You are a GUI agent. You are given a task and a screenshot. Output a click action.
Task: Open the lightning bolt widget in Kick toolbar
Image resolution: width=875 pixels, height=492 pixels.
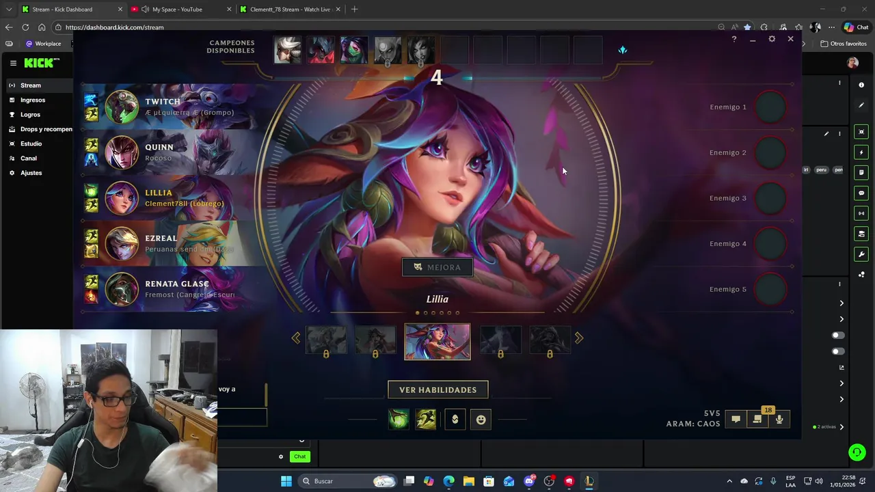click(x=861, y=152)
